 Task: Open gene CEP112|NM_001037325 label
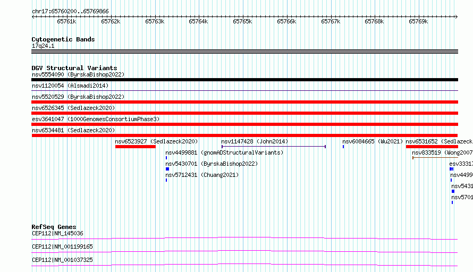coord(62,260)
